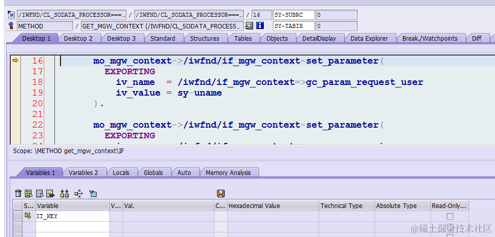The height and width of the screenshot is (237, 495).
Task: Click 'gc_param_request_user' in line 18
Action: tap(364, 82)
